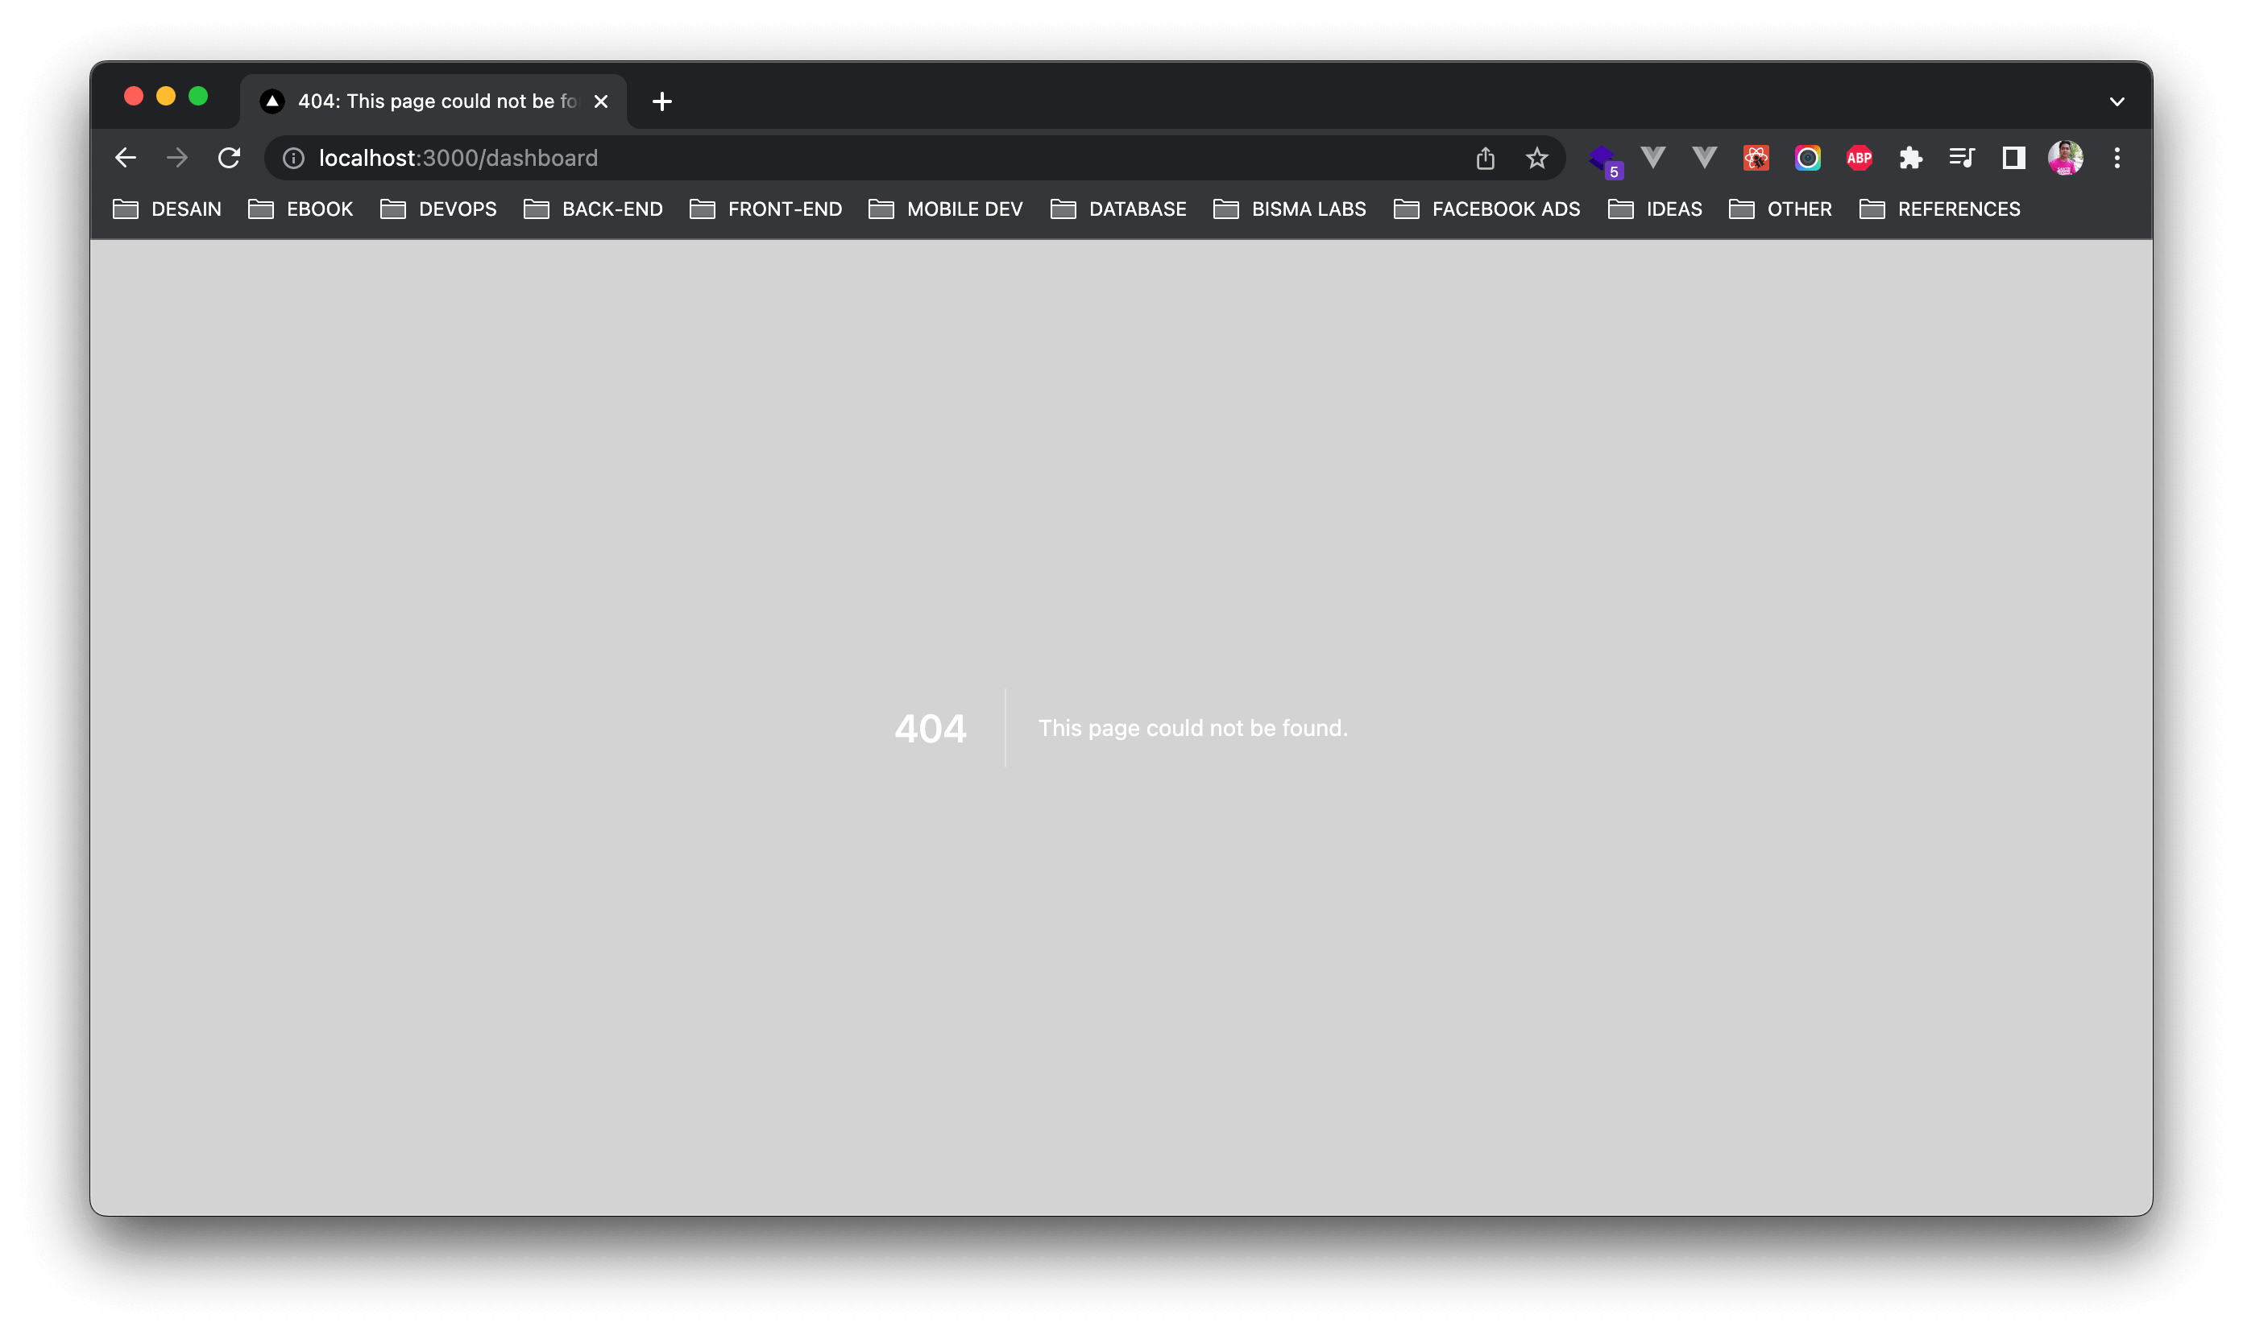The height and width of the screenshot is (1335, 2243).
Task: Toggle the browser side panel
Action: tap(2013, 159)
